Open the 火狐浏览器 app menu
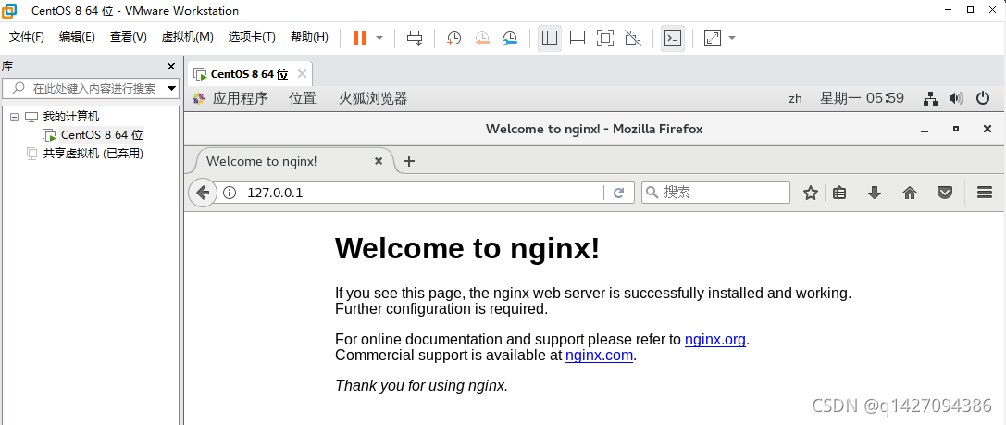This screenshot has height=425, width=1006. click(373, 98)
